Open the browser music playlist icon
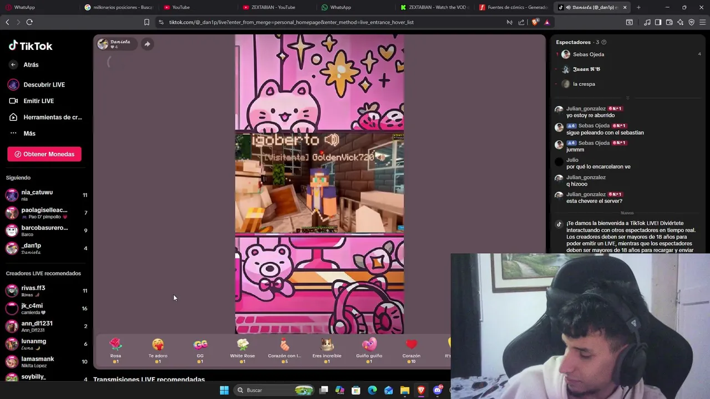This screenshot has height=399, width=710. coord(647,22)
